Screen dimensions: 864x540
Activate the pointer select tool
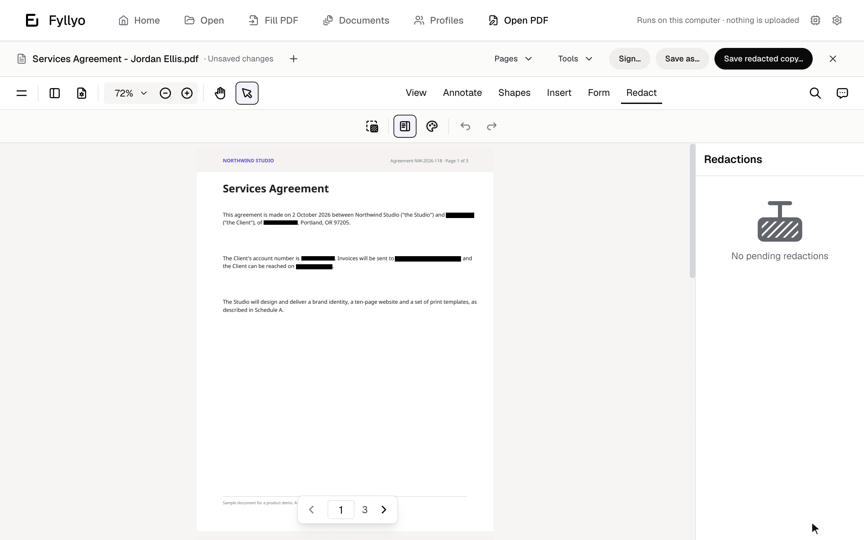(x=247, y=93)
